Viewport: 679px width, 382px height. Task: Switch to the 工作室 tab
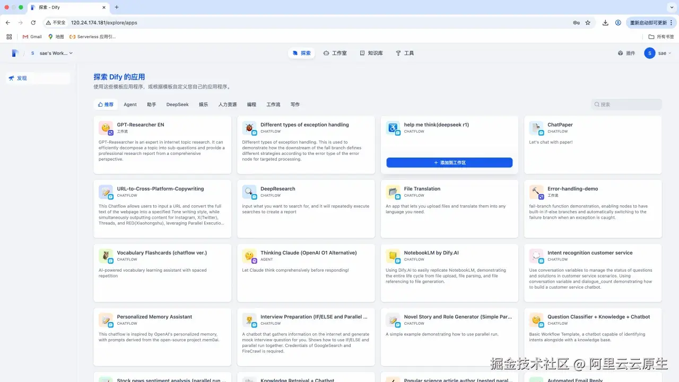pos(335,53)
